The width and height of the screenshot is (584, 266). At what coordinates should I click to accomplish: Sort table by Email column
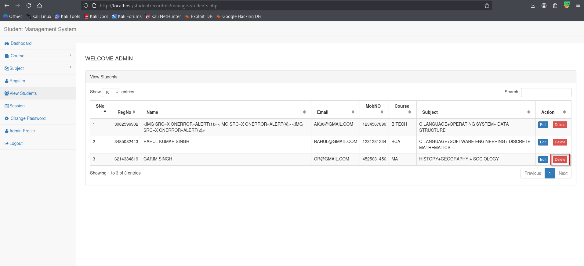(336, 112)
